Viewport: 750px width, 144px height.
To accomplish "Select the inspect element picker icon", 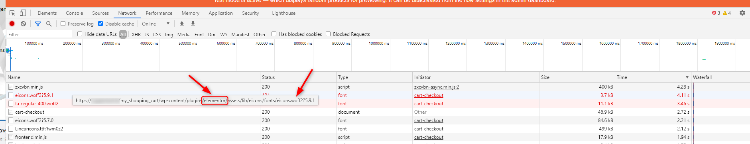I will (x=12, y=13).
